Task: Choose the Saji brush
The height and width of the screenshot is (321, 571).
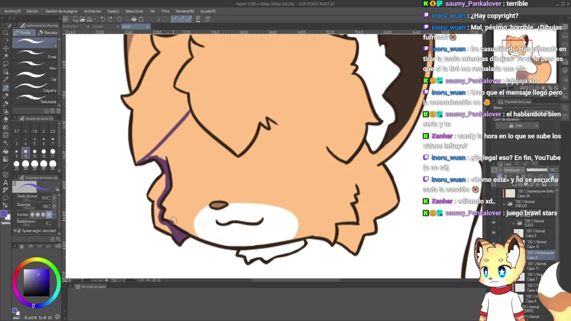Action: pyautogui.click(x=35, y=76)
